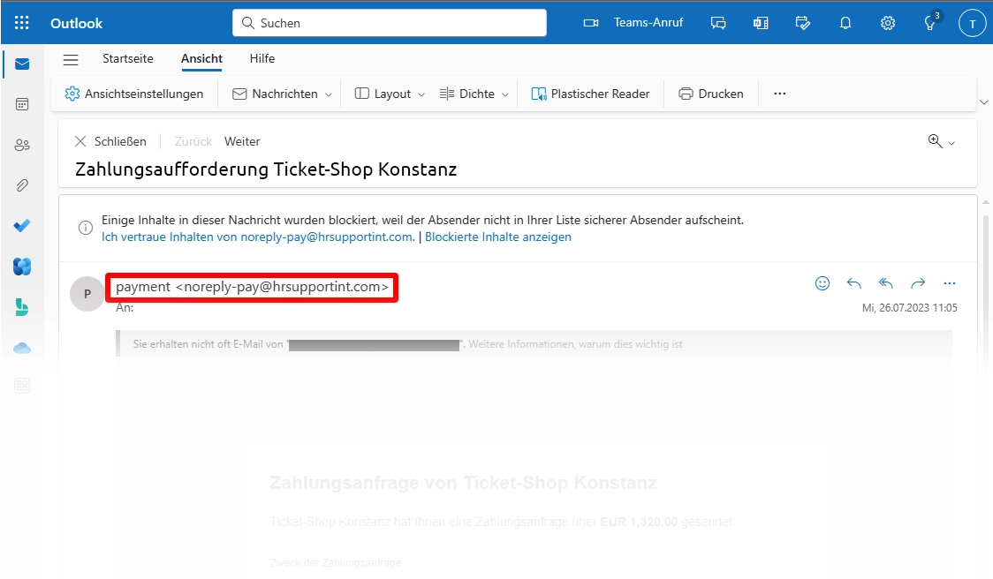The width and height of the screenshot is (993, 579).
Task: Trust content from noreply-pay@hrsupportint.com link
Action: (258, 237)
